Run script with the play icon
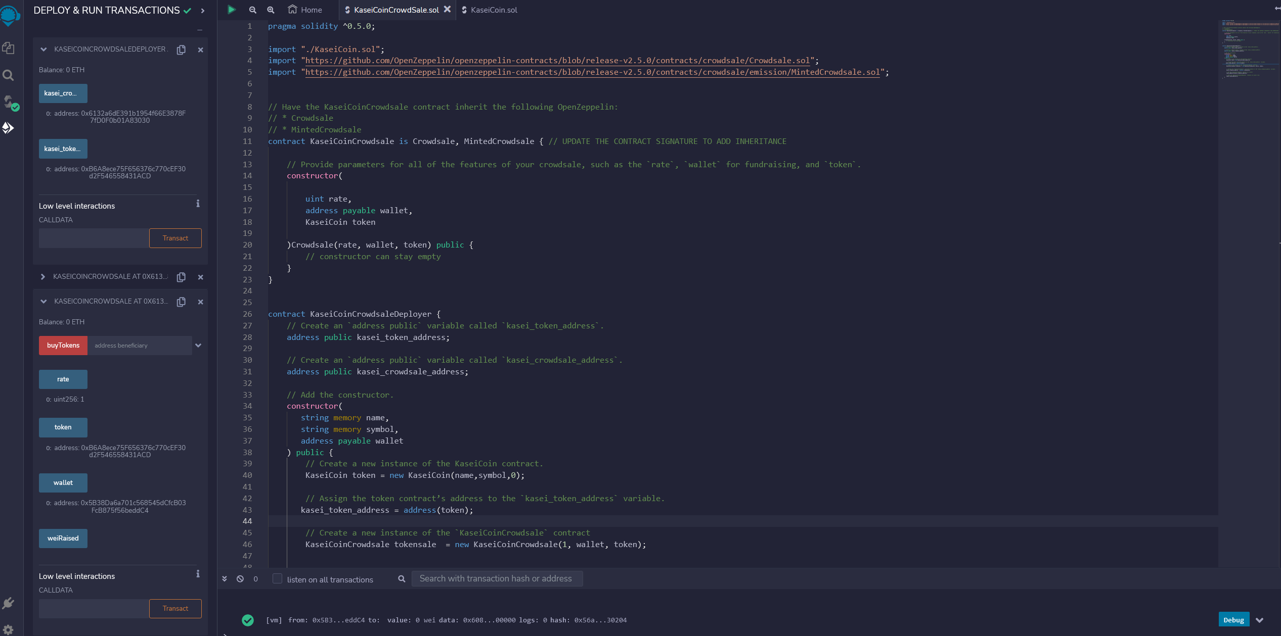The height and width of the screenshot is (636, 1281). pyautogui.click(x=231, y=10)
